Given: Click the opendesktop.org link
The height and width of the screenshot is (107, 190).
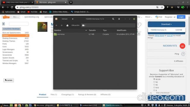Looking at the screenshot, I should coord(32,17).
